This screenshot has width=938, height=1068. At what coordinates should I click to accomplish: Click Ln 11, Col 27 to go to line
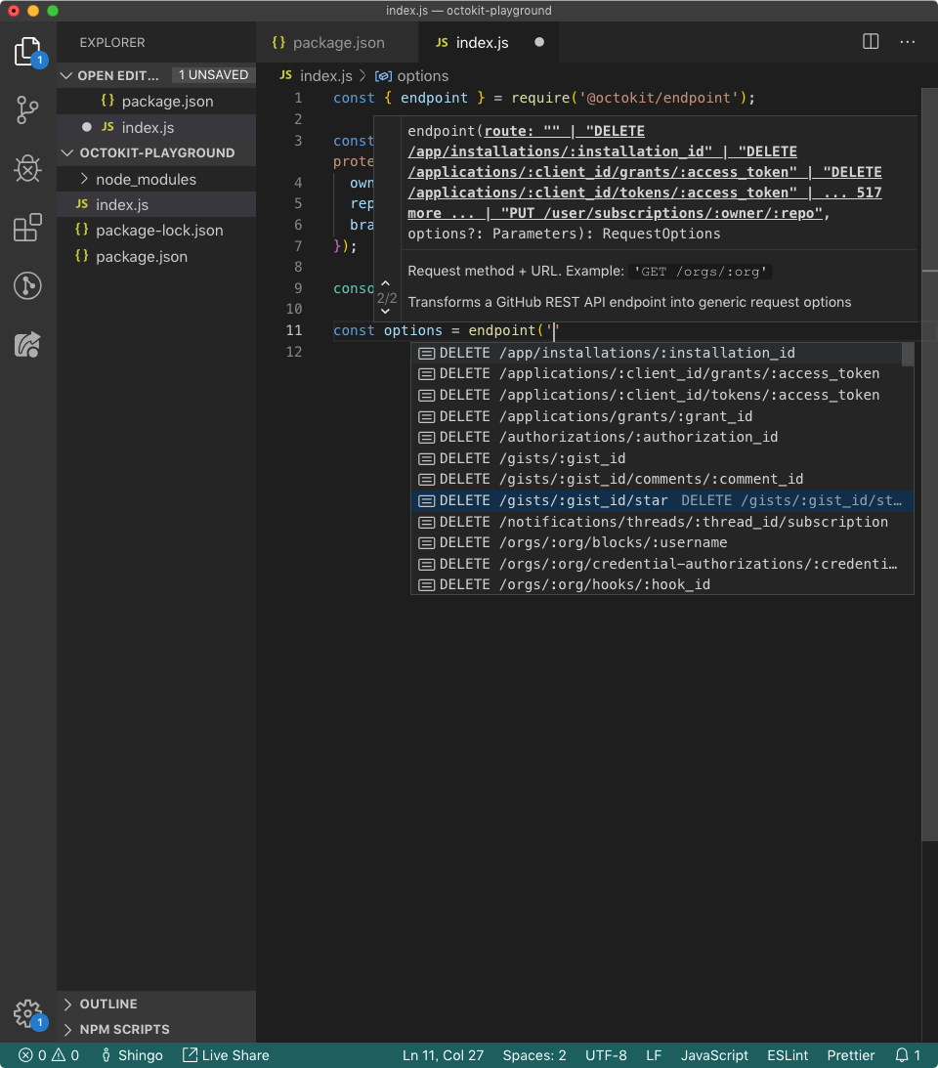tap(443, 1055)
